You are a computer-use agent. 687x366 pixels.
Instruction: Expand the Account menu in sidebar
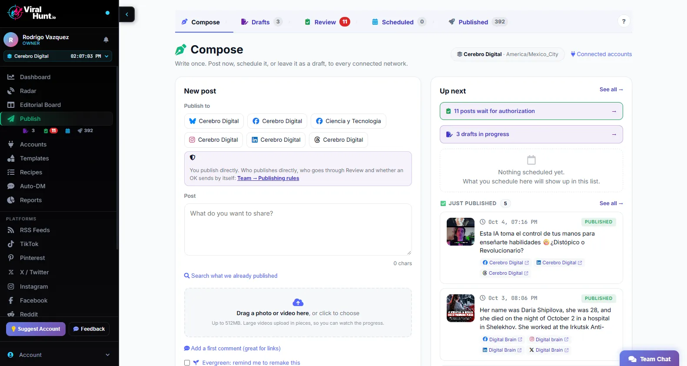59,355
